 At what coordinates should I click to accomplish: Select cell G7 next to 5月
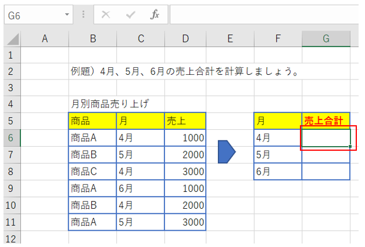point(326,155)
